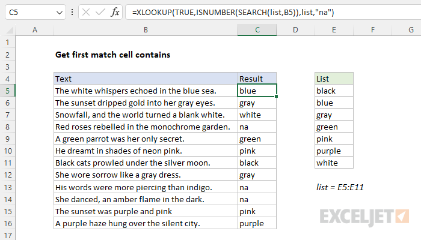
Task: Select the column B header
Action: tap(146, 30)
